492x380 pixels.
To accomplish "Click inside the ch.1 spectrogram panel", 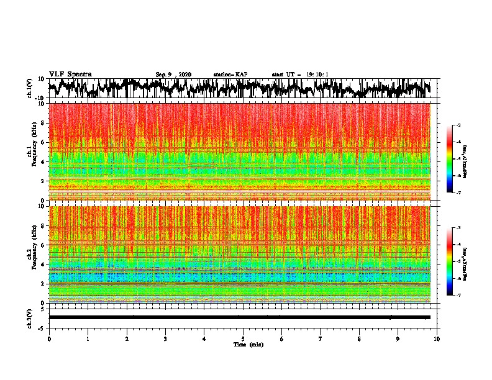I will 240,152.
